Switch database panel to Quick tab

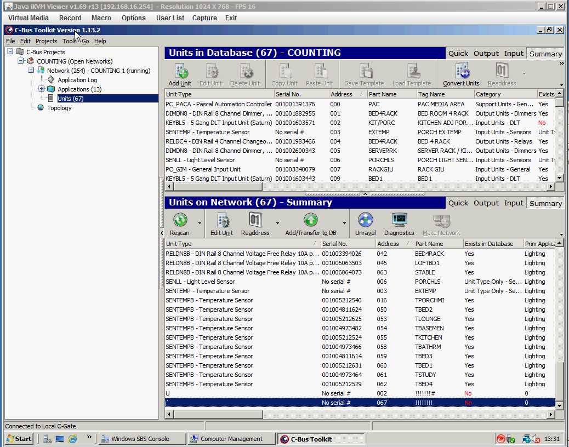pos(458,54)
